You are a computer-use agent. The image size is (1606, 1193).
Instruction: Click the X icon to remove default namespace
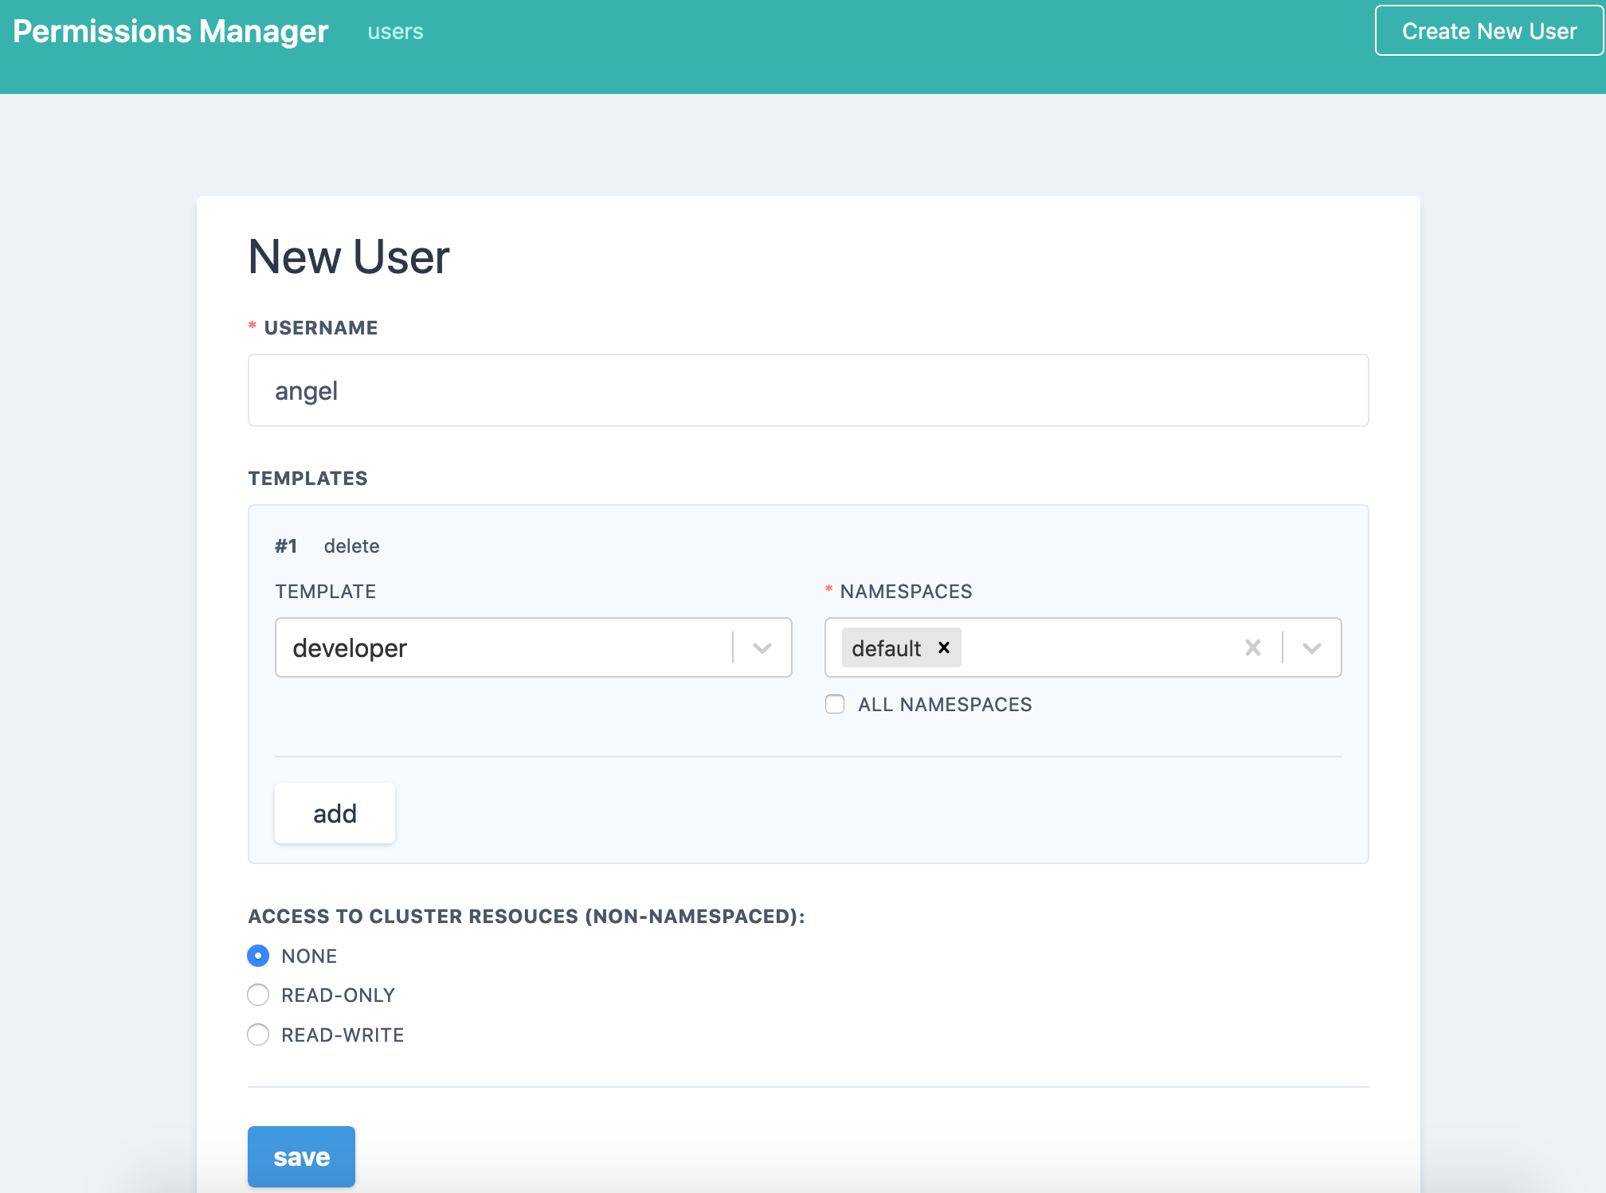click(x=944, y=647)
